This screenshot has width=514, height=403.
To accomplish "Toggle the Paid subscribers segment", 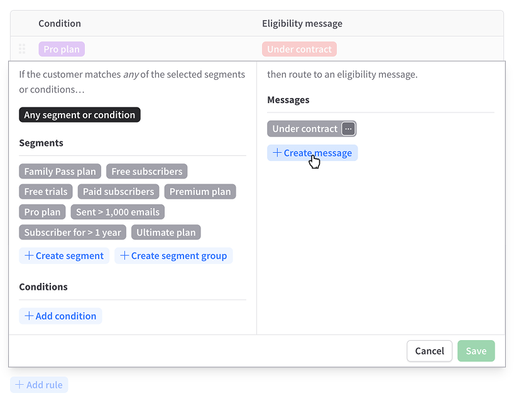I will tap(118, 191).
